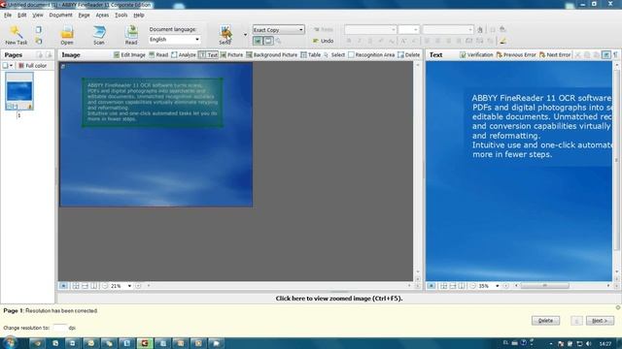Screen dimensions: 622x349
Task: Open the Document menu
Action: (x=60, y=16)
